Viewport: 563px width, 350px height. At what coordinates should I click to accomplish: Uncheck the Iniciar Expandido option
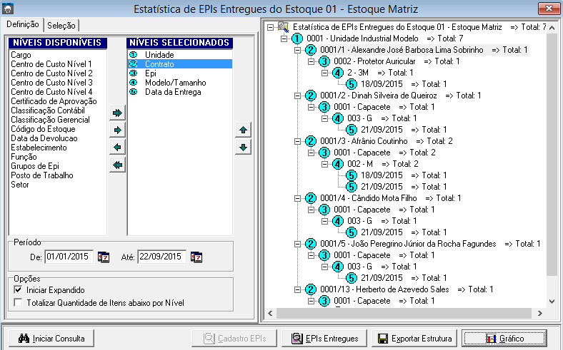click(19, 290)
